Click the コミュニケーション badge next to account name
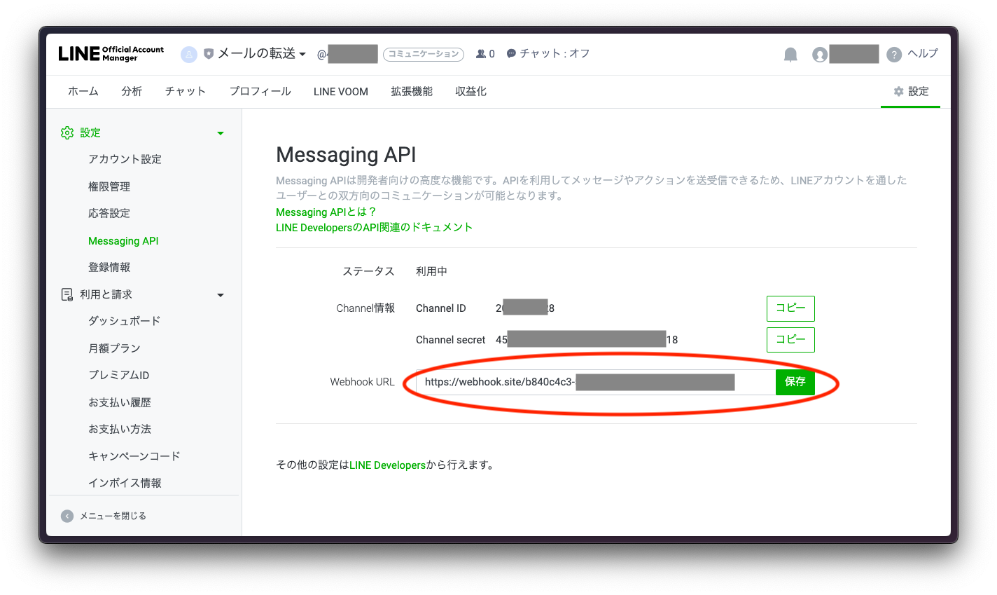 coord(424,54)
